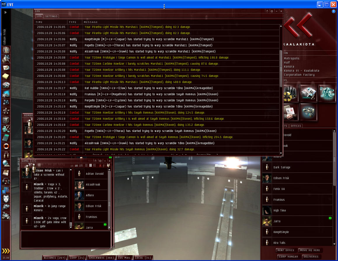
Task: Click the Log scrollbar down arrow
Action: (x=281, y=153)
